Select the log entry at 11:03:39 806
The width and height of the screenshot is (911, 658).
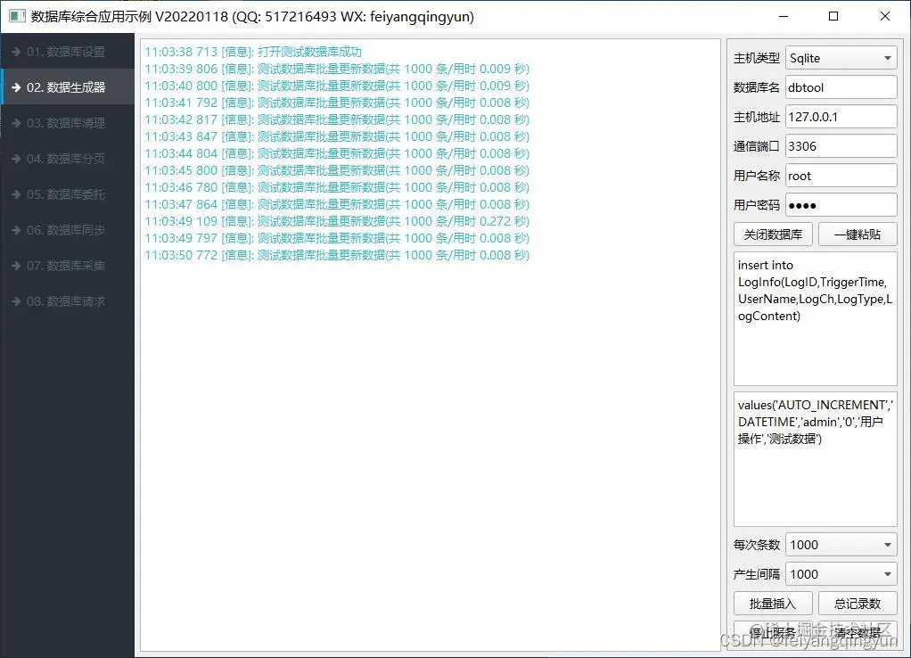[337, 69]
